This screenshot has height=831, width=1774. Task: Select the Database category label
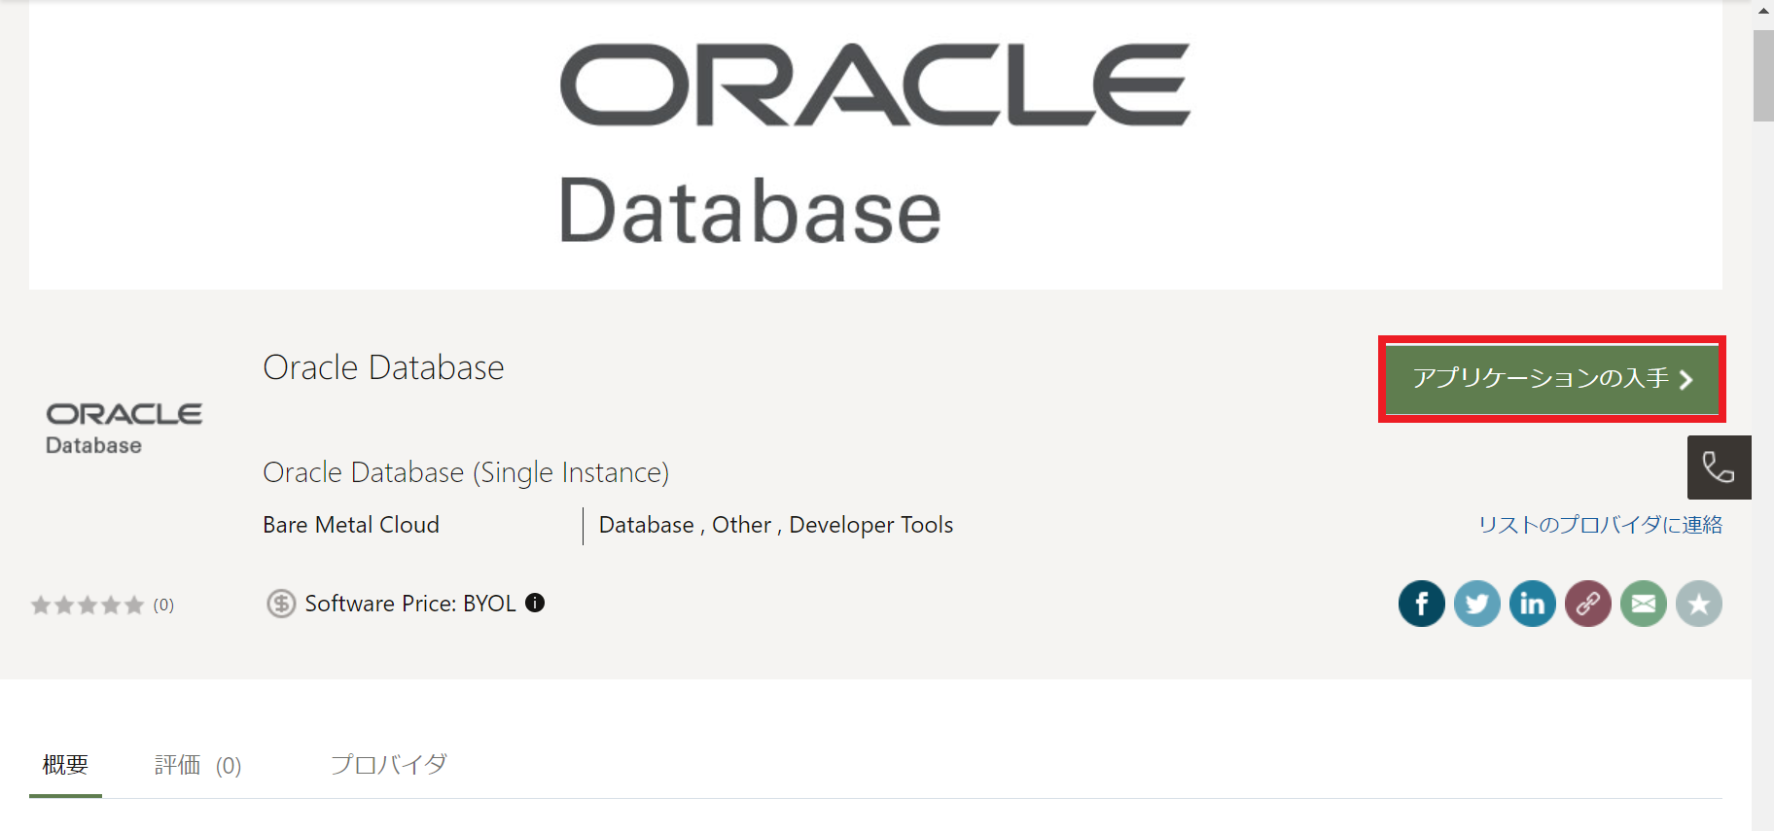tap(646, 525)
